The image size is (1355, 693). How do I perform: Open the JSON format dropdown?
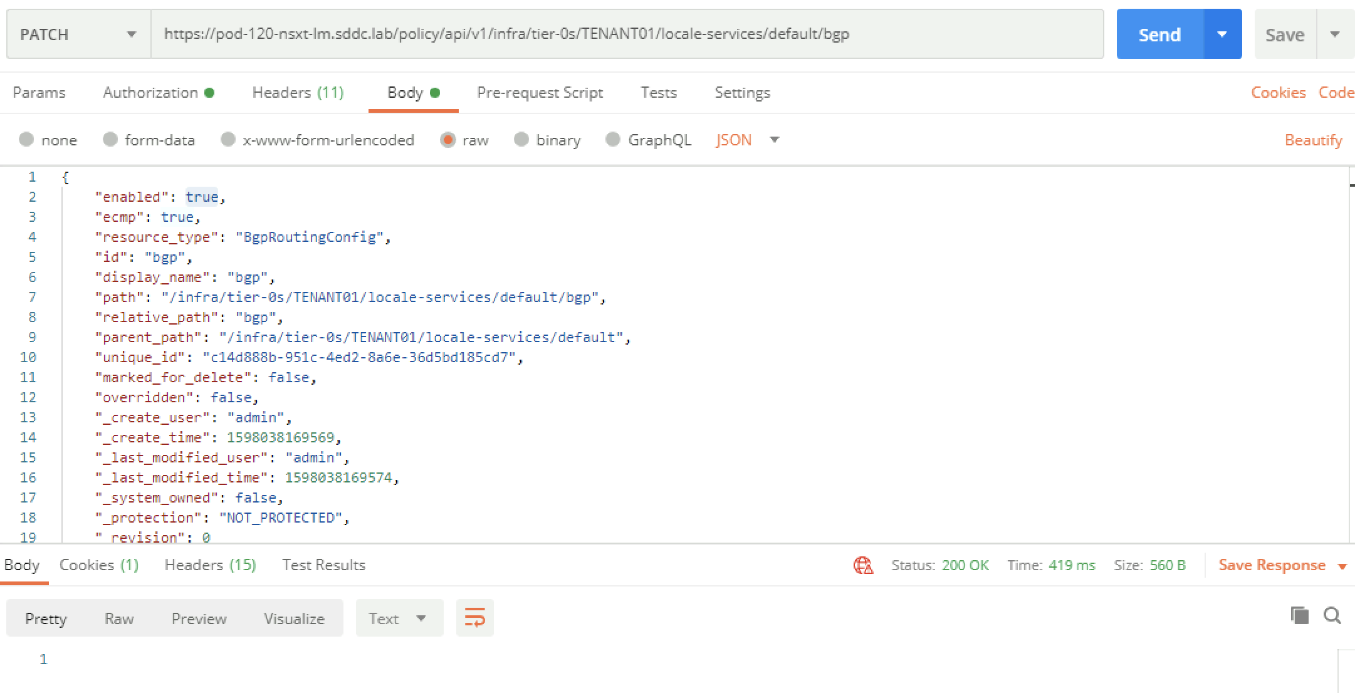[x=747, y=140]
